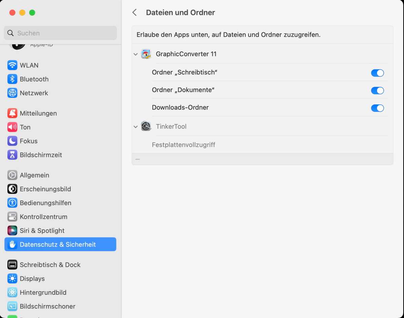Select Schreibtisch & Dock in the sidebar
Screen dimensions: 404x318
pos(60,265)
